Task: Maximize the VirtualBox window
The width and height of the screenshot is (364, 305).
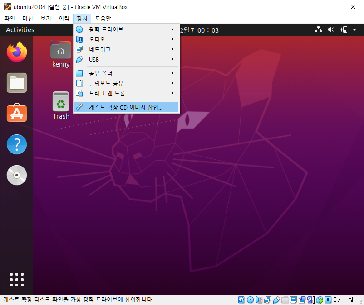Action: click(x=332, y=7)
